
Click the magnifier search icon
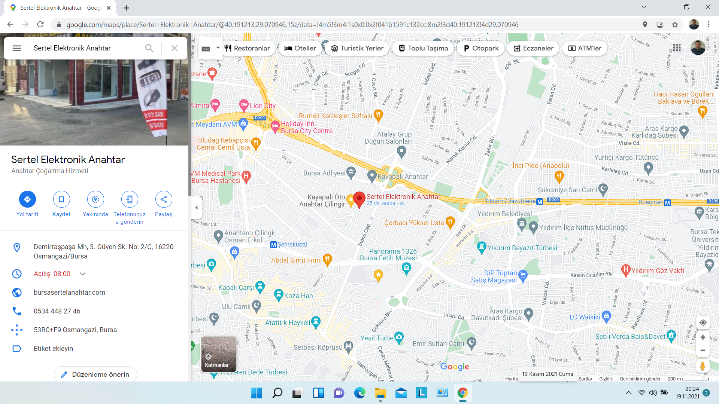coord(149,48)
